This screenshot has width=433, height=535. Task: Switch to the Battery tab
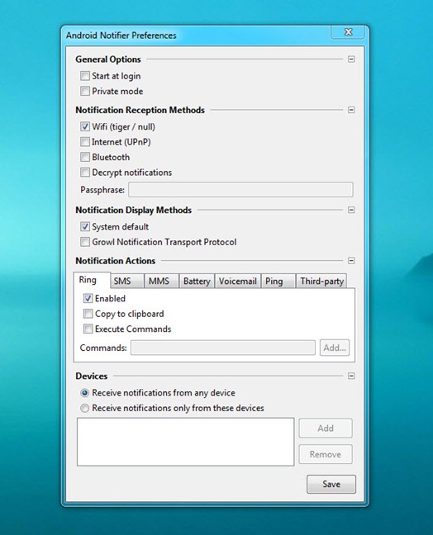(x=197, y=282)
